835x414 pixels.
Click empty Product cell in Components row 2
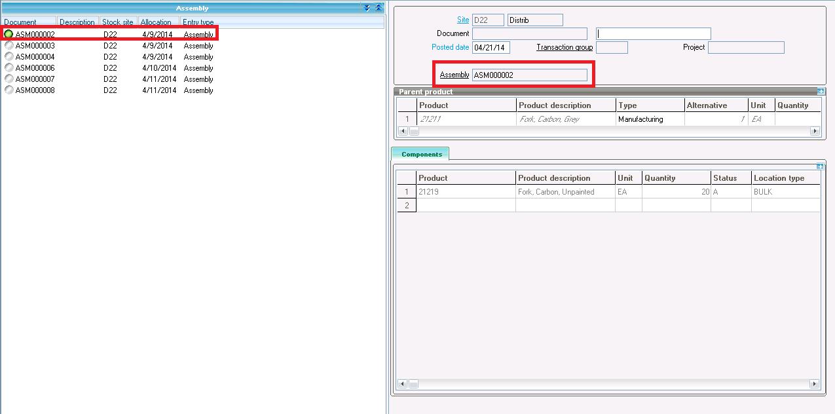pos(466,206)
